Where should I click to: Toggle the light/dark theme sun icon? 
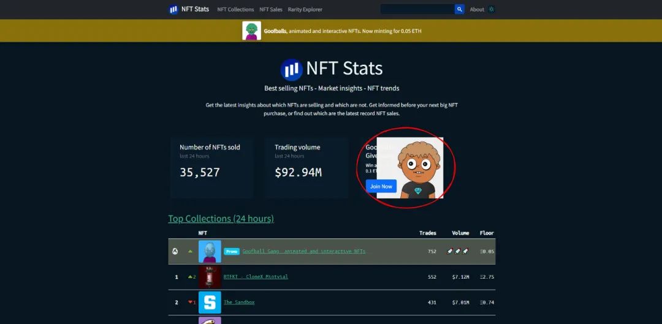(491, 9)
